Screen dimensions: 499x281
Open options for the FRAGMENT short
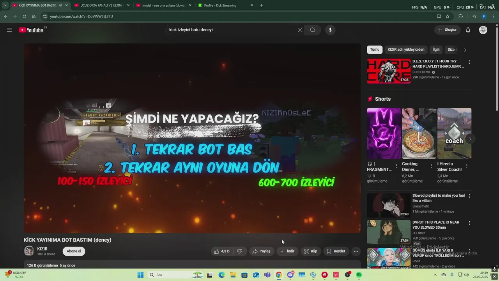[396, 165]
